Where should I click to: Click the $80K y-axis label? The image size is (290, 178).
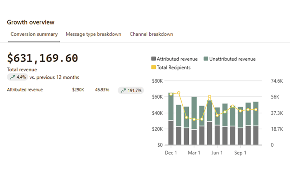(157, 81)
